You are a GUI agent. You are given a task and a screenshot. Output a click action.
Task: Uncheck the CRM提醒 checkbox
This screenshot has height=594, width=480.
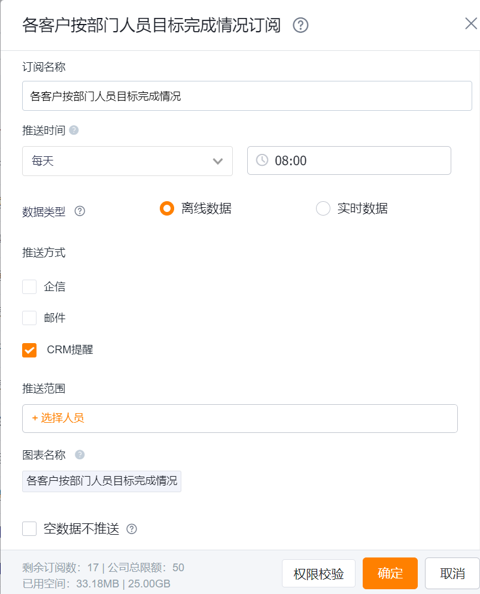(29, 350)
